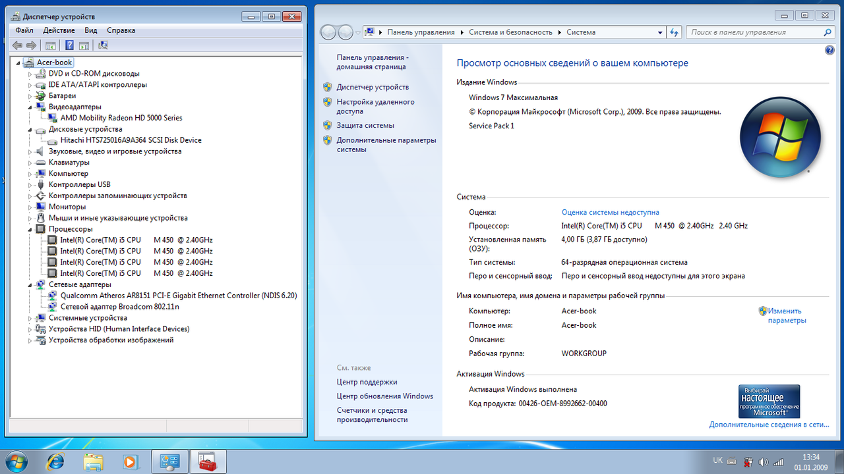844x474 pixels.
Task: Click Изменить параметры link
Action: pos(787,316)
